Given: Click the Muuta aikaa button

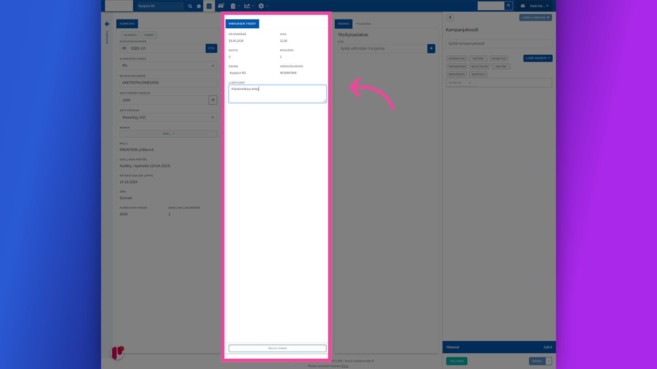Looking at the screenshot, I should point(277,348).
